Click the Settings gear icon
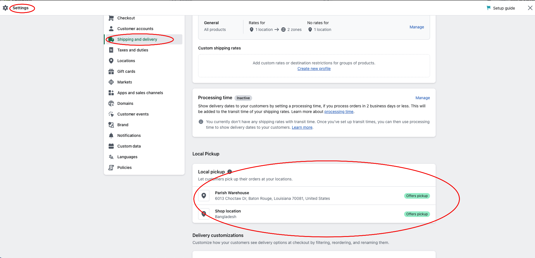Viewport: 535px width, 258px height. tap(5, 8)
